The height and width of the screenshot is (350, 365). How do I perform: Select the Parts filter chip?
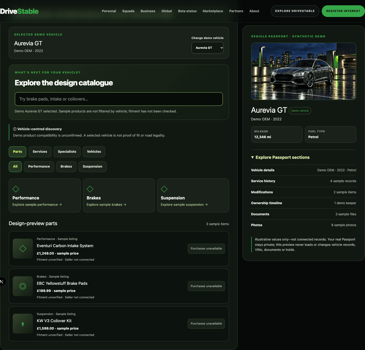tap(18, 152)
